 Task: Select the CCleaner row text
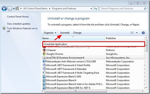pos(51,50)
